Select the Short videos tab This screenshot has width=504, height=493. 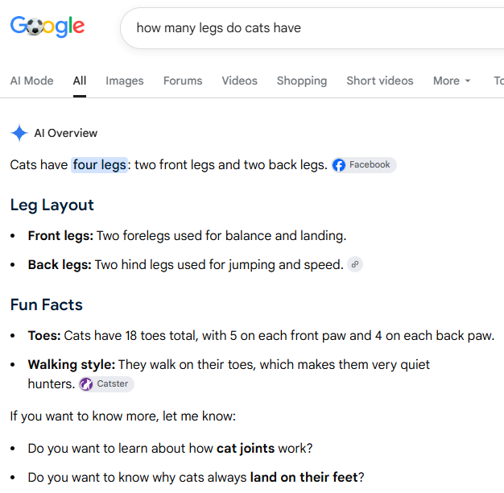380,81
